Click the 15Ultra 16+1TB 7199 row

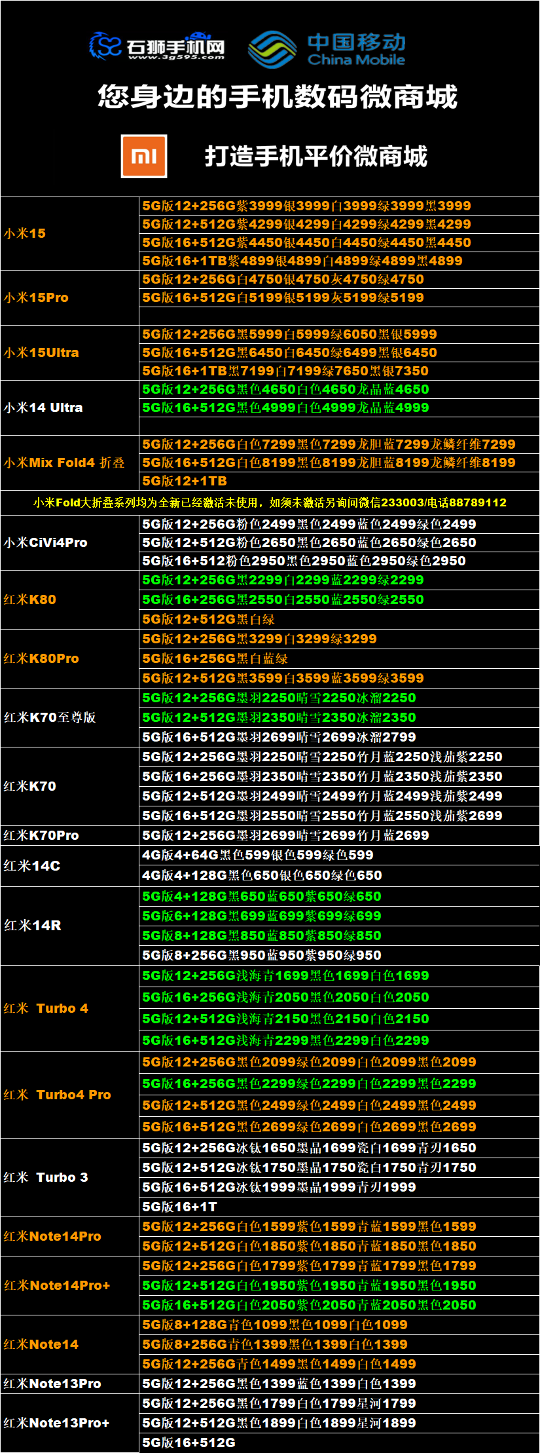click(339, 371)
